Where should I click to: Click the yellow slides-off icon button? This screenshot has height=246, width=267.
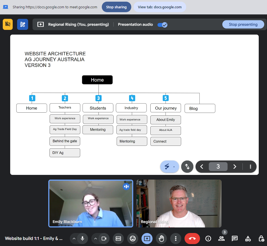click(8, 24)
